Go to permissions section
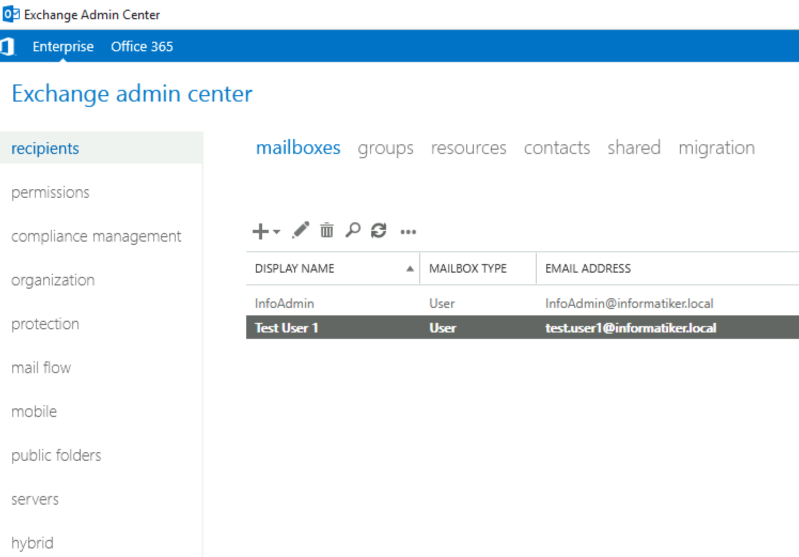 tap(51, 192)
